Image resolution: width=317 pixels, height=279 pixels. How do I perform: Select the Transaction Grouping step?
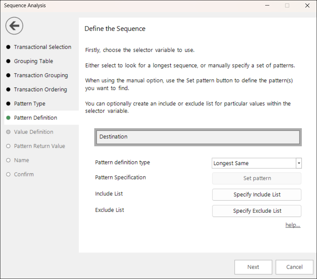41,75
